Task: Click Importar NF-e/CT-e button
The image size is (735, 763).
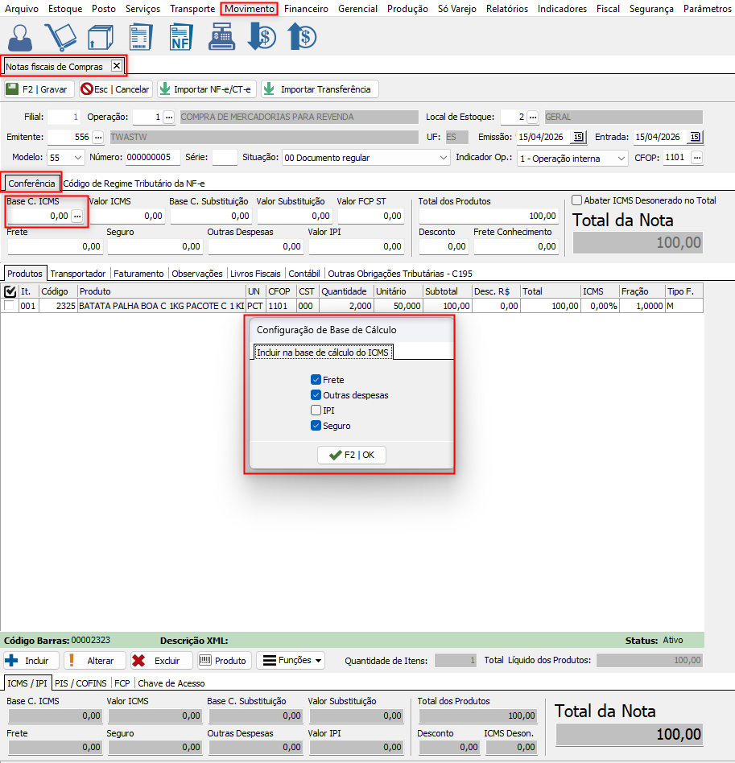Action: [205, 89]
